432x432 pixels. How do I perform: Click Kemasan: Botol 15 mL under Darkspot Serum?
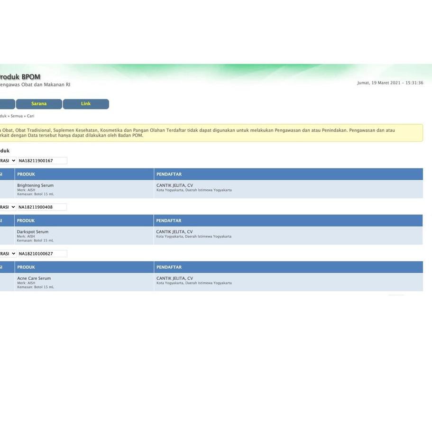pos(35,240)
